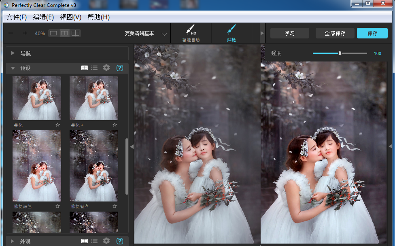Minimize the Perfectly Clear window
This screenshot has width=395, height=246.
click(357, 4)
